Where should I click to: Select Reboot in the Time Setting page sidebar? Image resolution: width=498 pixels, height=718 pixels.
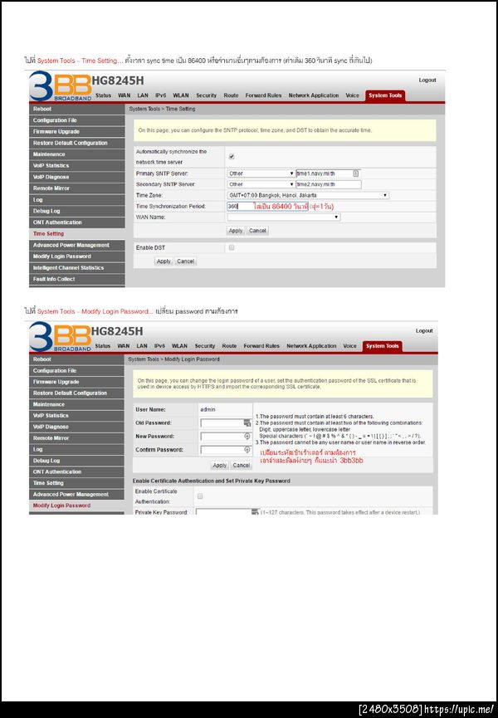77,109
